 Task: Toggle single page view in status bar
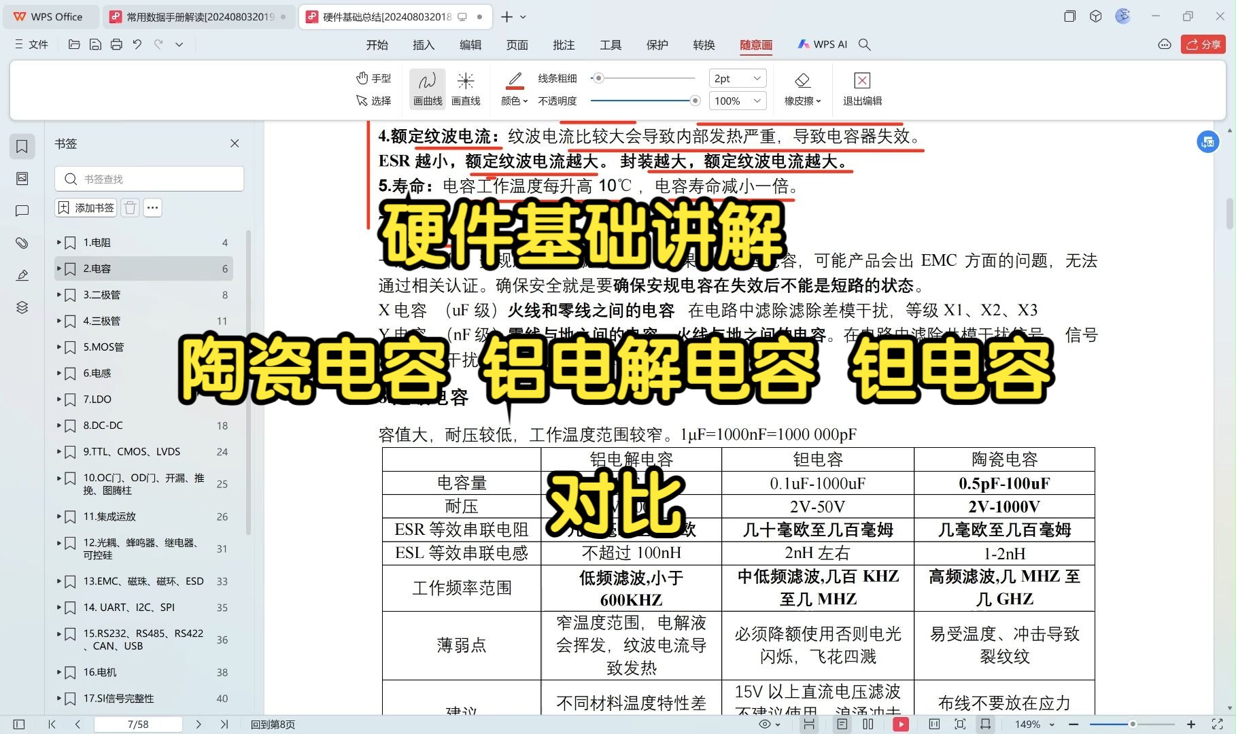[842, 724]
